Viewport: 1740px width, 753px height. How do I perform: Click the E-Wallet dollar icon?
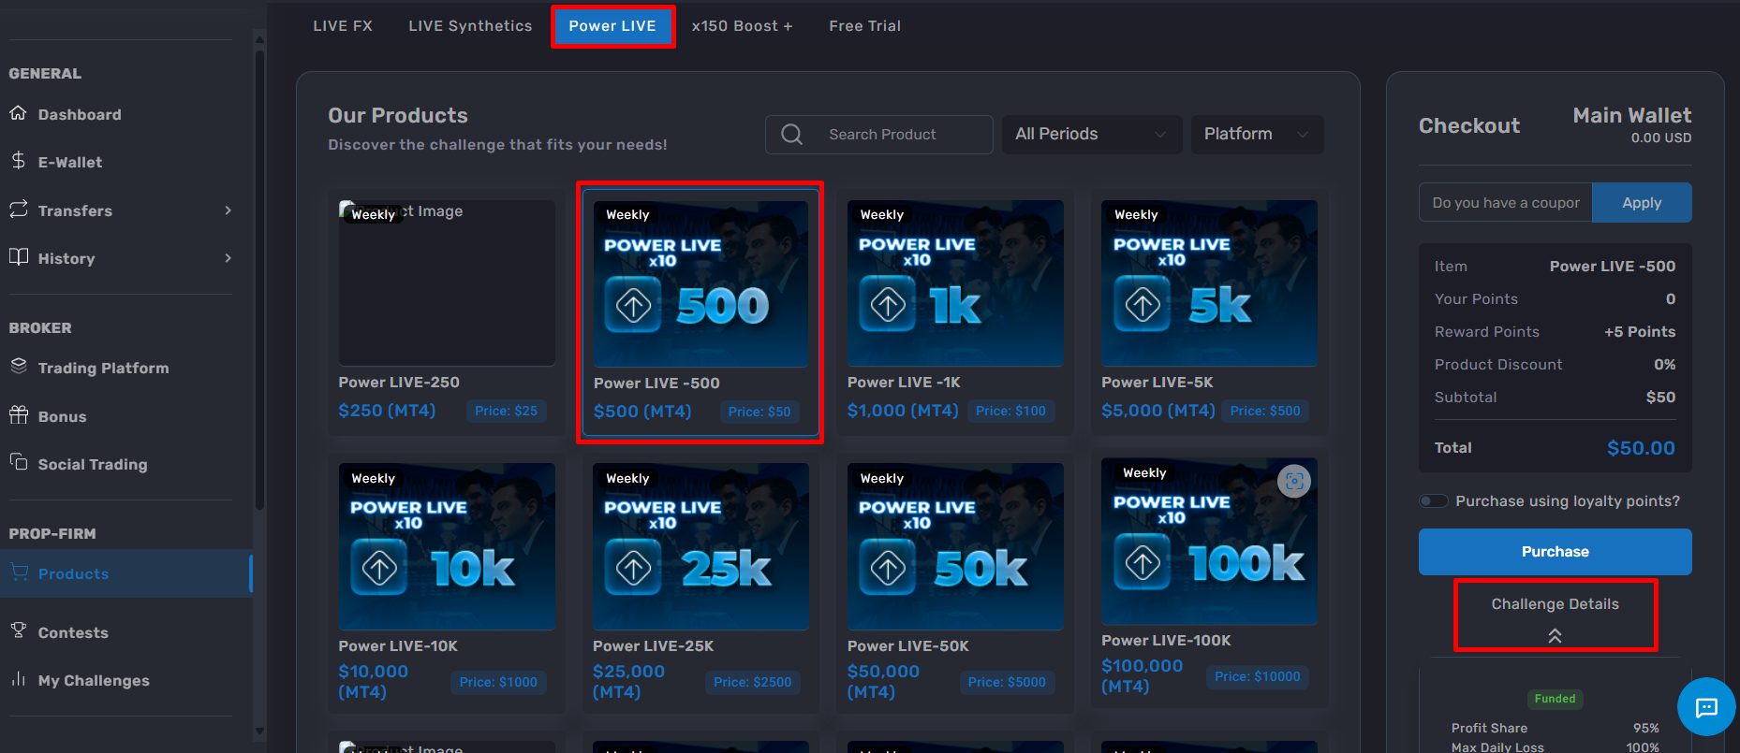point(18,161)
